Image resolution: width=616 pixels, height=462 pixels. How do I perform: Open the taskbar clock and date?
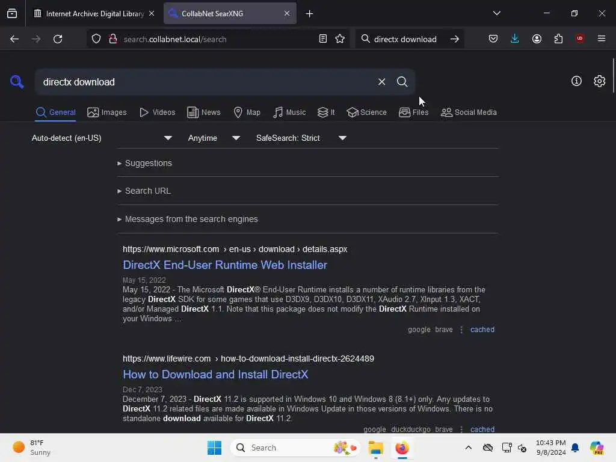[x=550, y=448]
